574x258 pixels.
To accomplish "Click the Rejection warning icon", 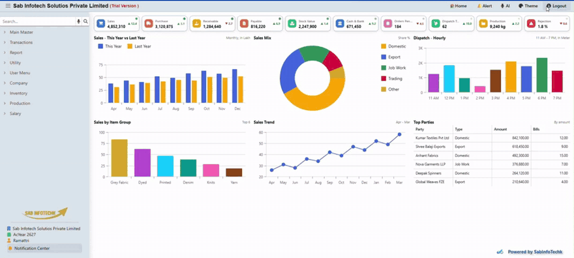I will coord(531,23).
